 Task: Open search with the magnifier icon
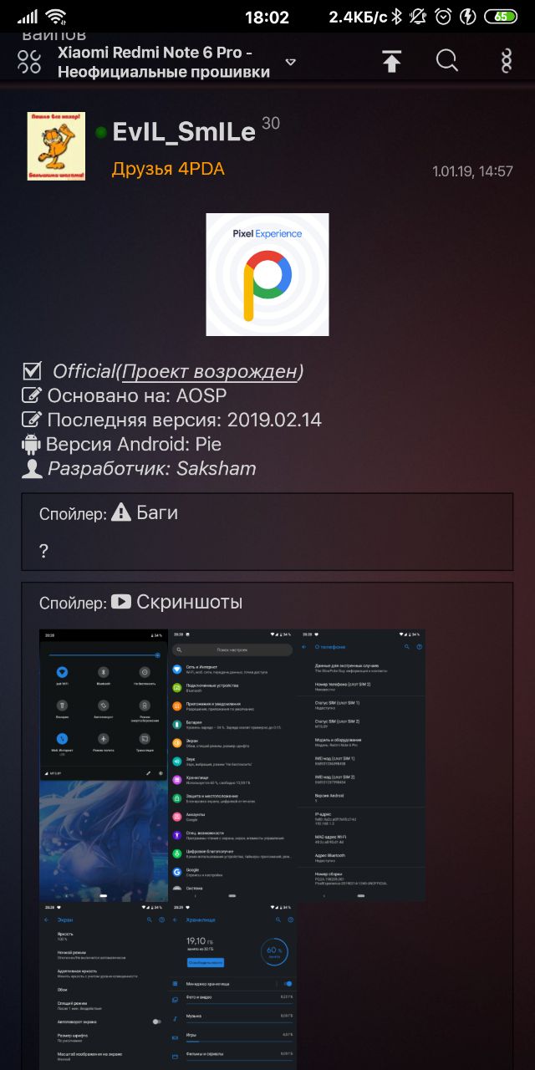[447, 60]
